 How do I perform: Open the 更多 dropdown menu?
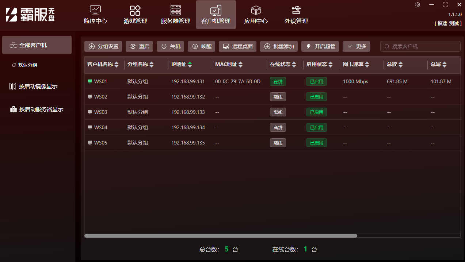357,46
